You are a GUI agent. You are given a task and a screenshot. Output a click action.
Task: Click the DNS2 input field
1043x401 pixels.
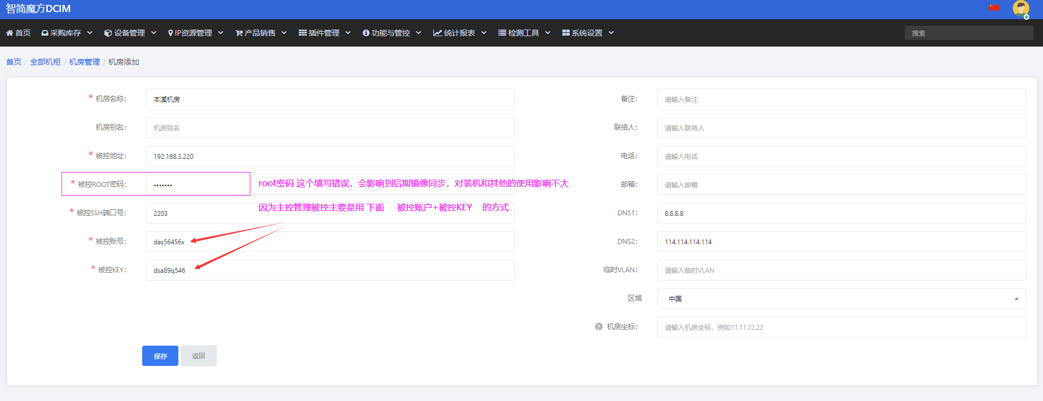point(841,242)
